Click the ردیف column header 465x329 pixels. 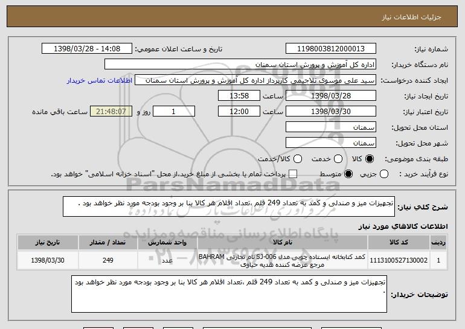pyautogui.click(x=438, y=243)
